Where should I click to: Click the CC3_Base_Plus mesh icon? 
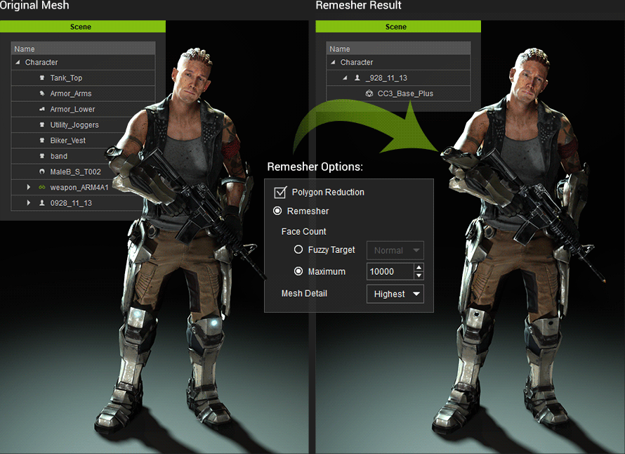[369, 93]
